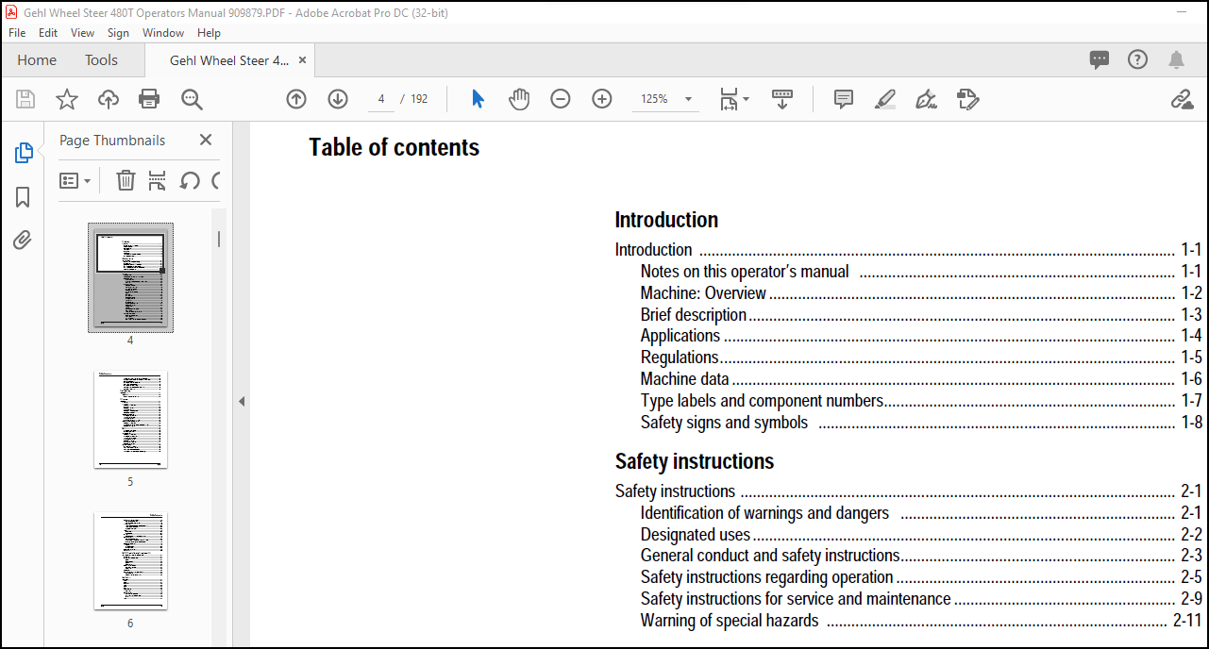1209x649 pixels.
Task: Add document to starred with the star icon
Action: (67, 99)
